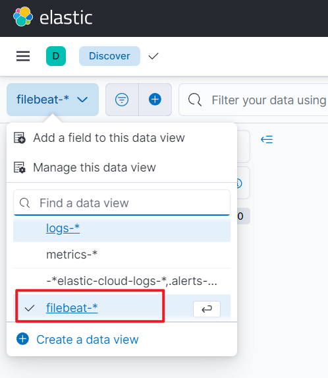This screenshot has width=328, height=378.
Task: Select the filebeat-* data view
Action: point(122,308)
